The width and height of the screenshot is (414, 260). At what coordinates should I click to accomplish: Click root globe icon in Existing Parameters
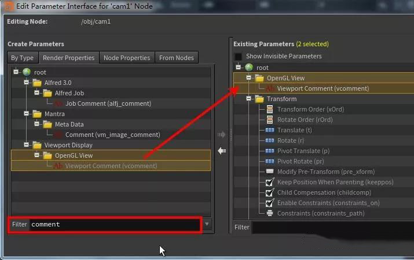click(x=249, y=68)
